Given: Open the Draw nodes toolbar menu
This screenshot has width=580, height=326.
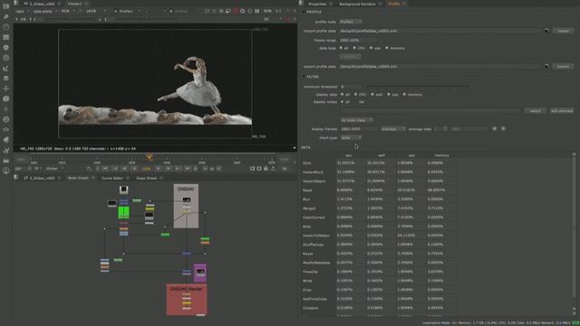Looking at the screenshot, I should click(x=6, y=16).
